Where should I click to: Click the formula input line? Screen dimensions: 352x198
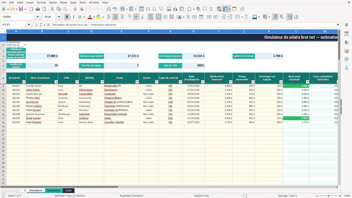pos(193,25)
